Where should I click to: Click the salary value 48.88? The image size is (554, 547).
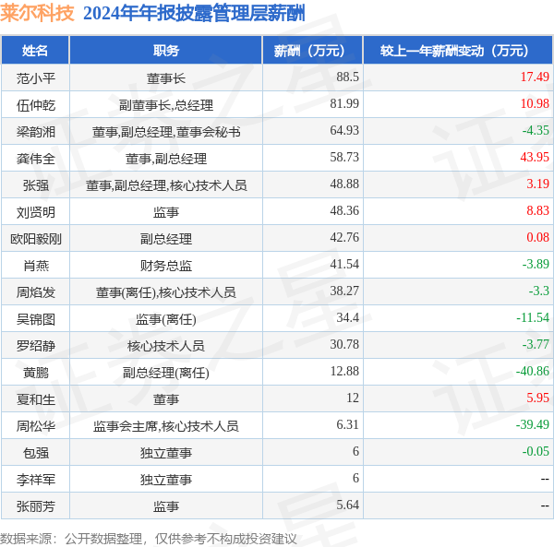(x=344, y=184)
